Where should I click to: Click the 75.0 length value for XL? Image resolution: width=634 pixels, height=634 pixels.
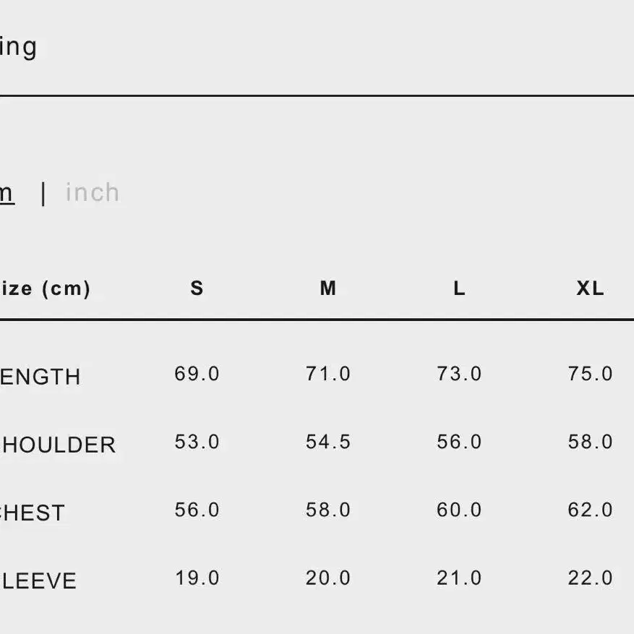[590, 374]
